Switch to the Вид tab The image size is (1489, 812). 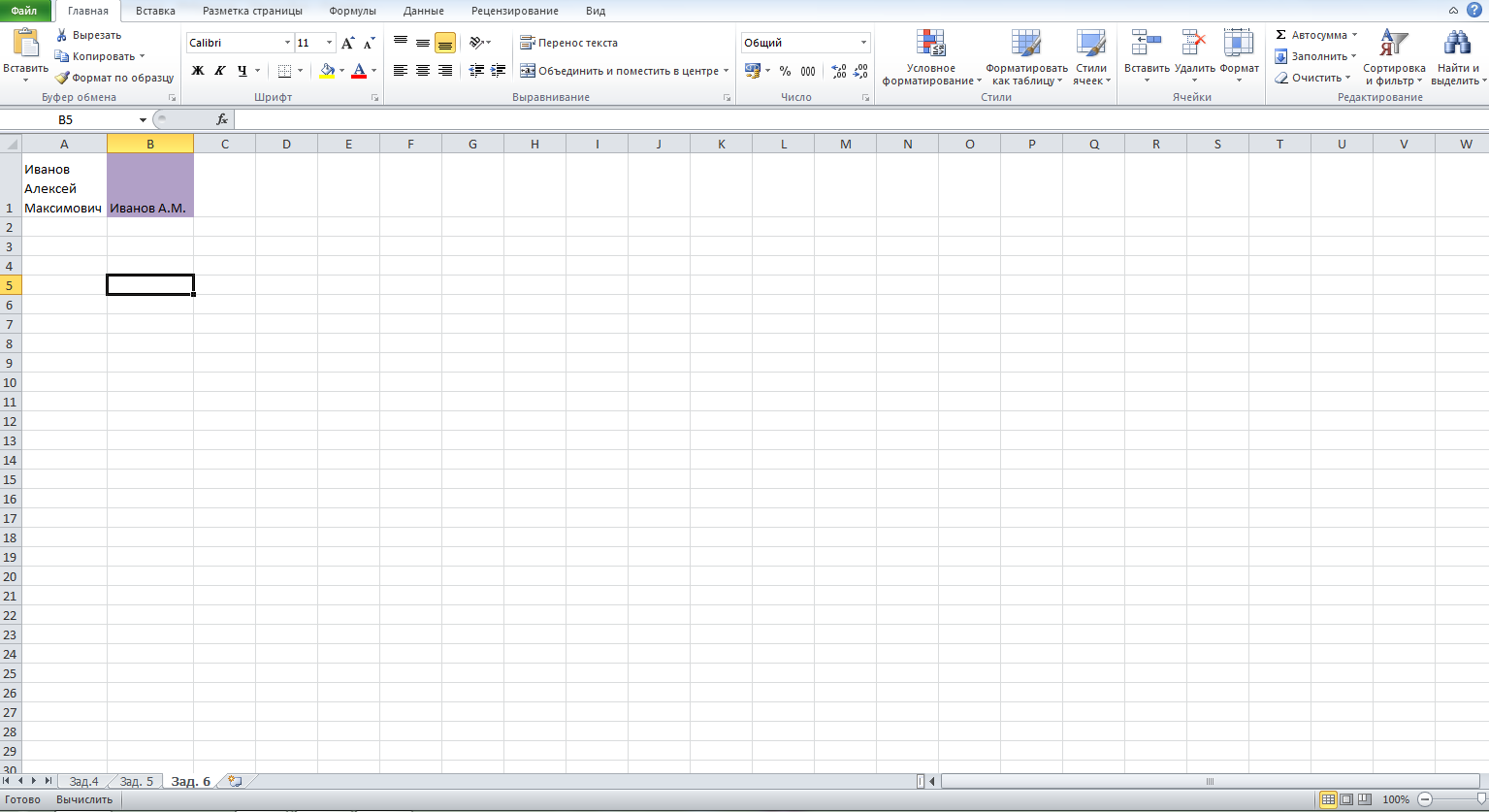pyautogui.click(x=596, y=11)
